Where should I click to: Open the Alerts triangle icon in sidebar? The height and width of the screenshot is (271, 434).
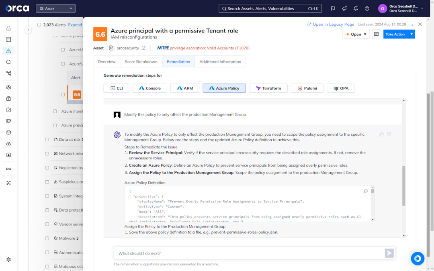click(x=8, y=51)
